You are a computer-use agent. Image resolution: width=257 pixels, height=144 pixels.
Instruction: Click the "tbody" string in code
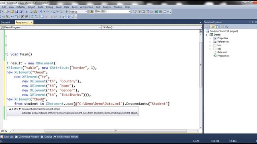[x=39, y=99]
